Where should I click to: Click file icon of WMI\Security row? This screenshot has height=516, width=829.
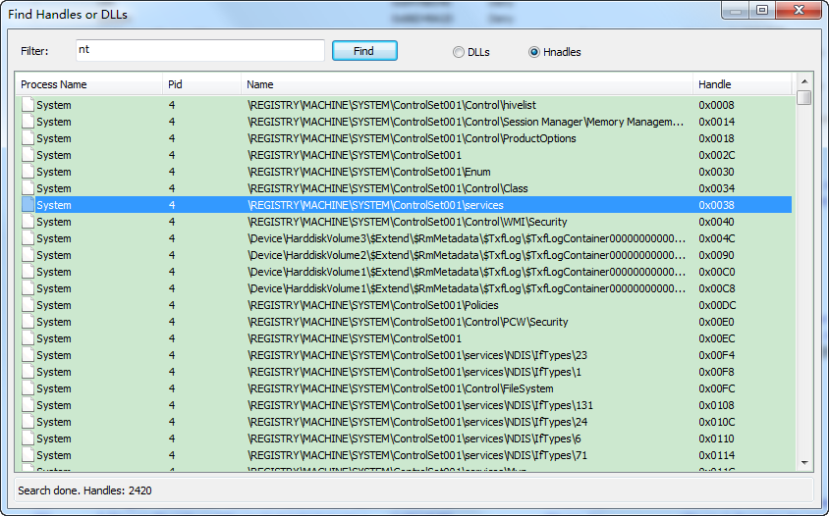(x=28, y=222)
